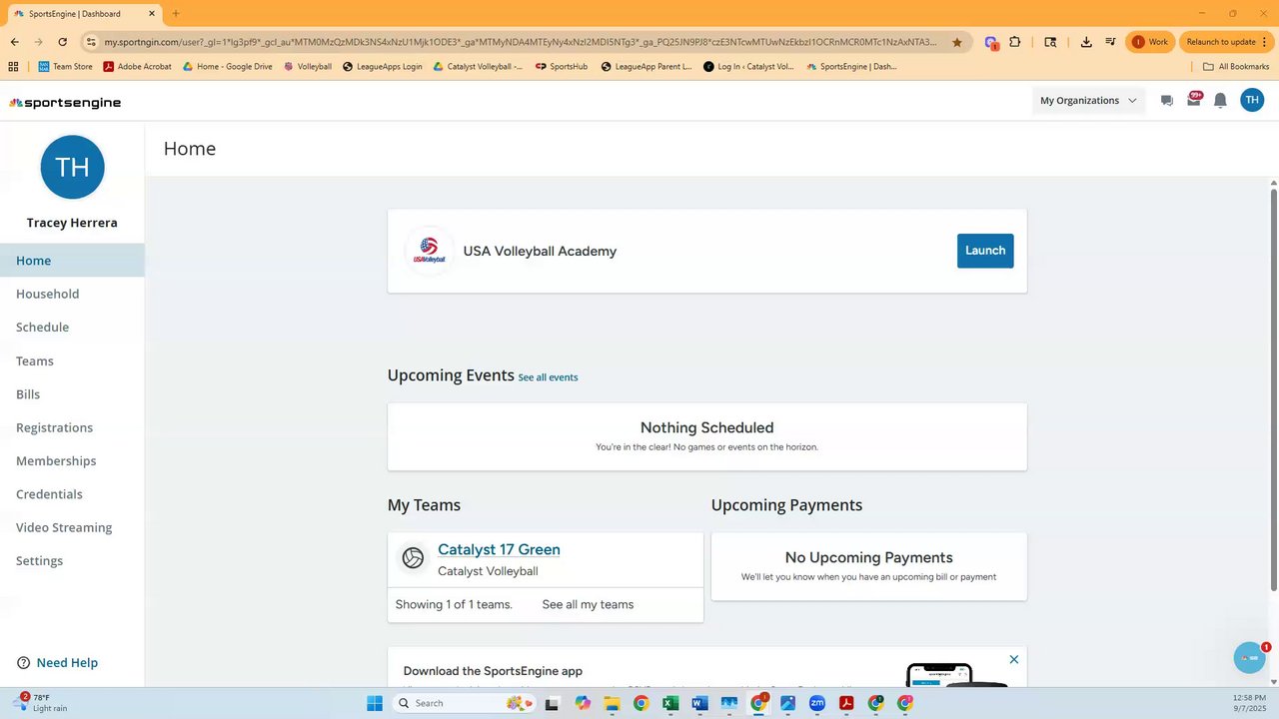Click the purple extension icon with badge

991,42
